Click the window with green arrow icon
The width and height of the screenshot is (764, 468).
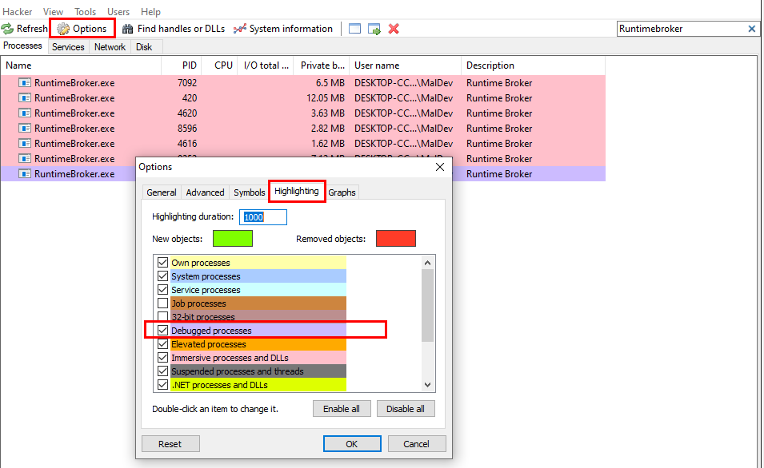(374, 30)
